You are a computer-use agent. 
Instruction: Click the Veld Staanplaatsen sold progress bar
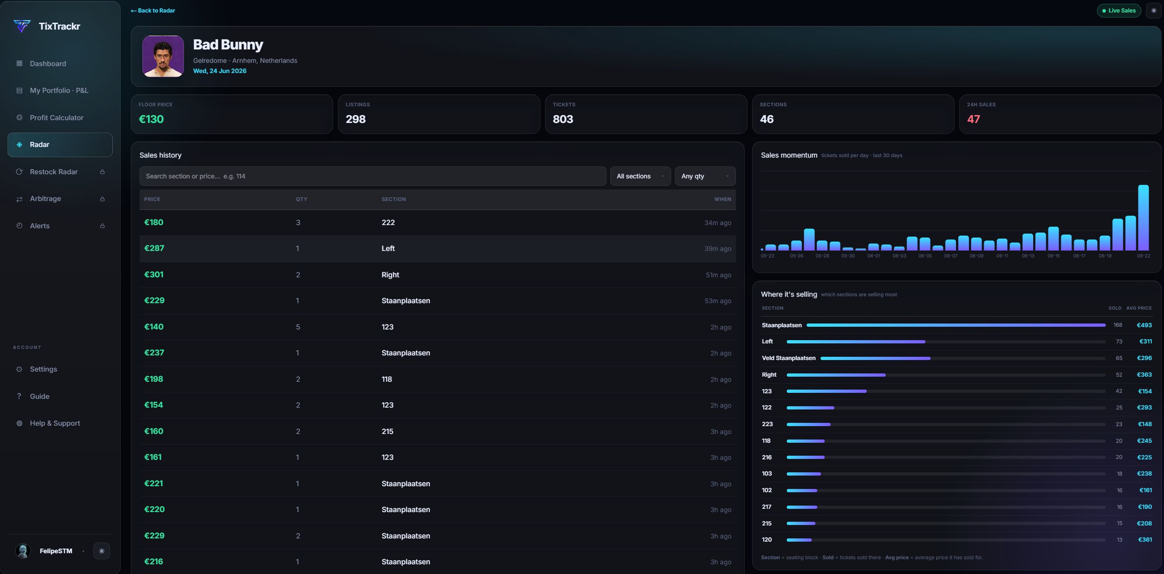click(x=963, y=358)
